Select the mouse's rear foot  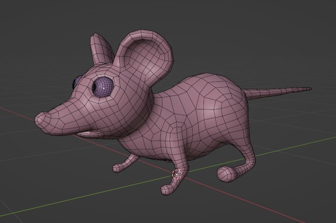point(227,174)
